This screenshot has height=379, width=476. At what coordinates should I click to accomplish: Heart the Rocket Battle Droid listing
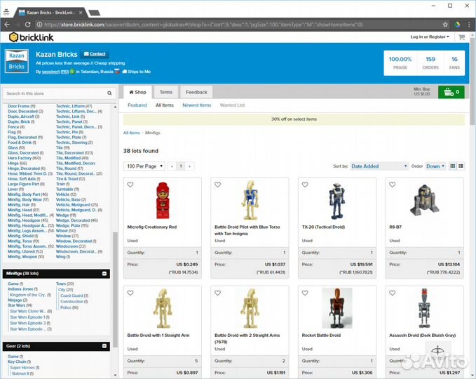click(x=305, y=293)
